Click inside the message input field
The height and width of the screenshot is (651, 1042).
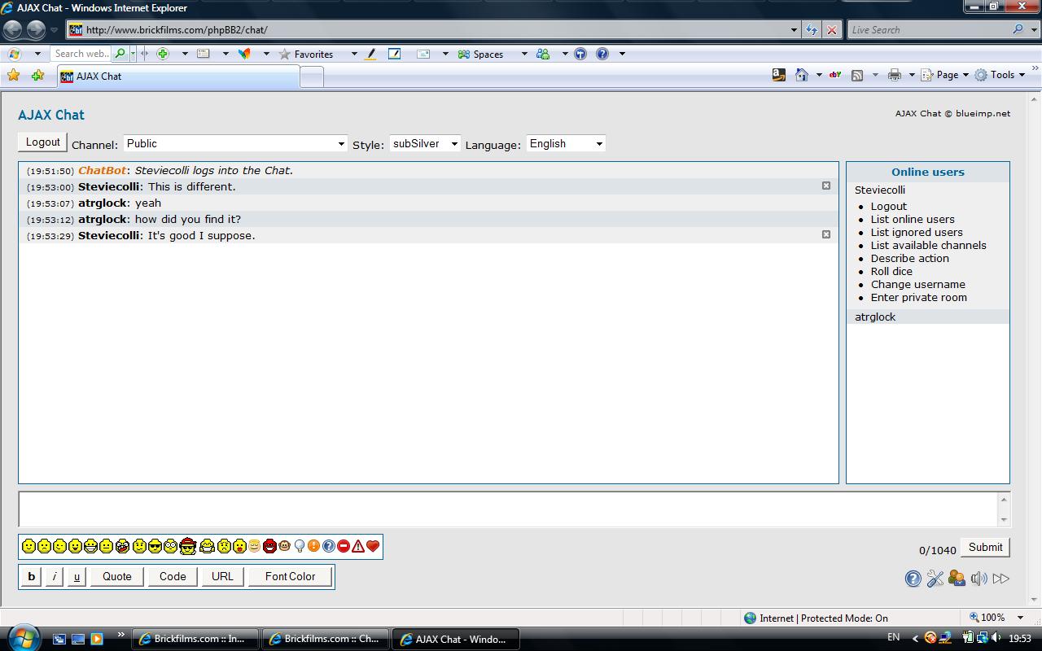[505, 509]
